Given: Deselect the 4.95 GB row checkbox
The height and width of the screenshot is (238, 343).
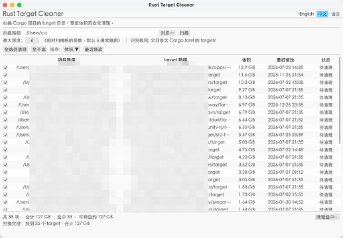Looking at the screenshot, I should pos(5,150).
